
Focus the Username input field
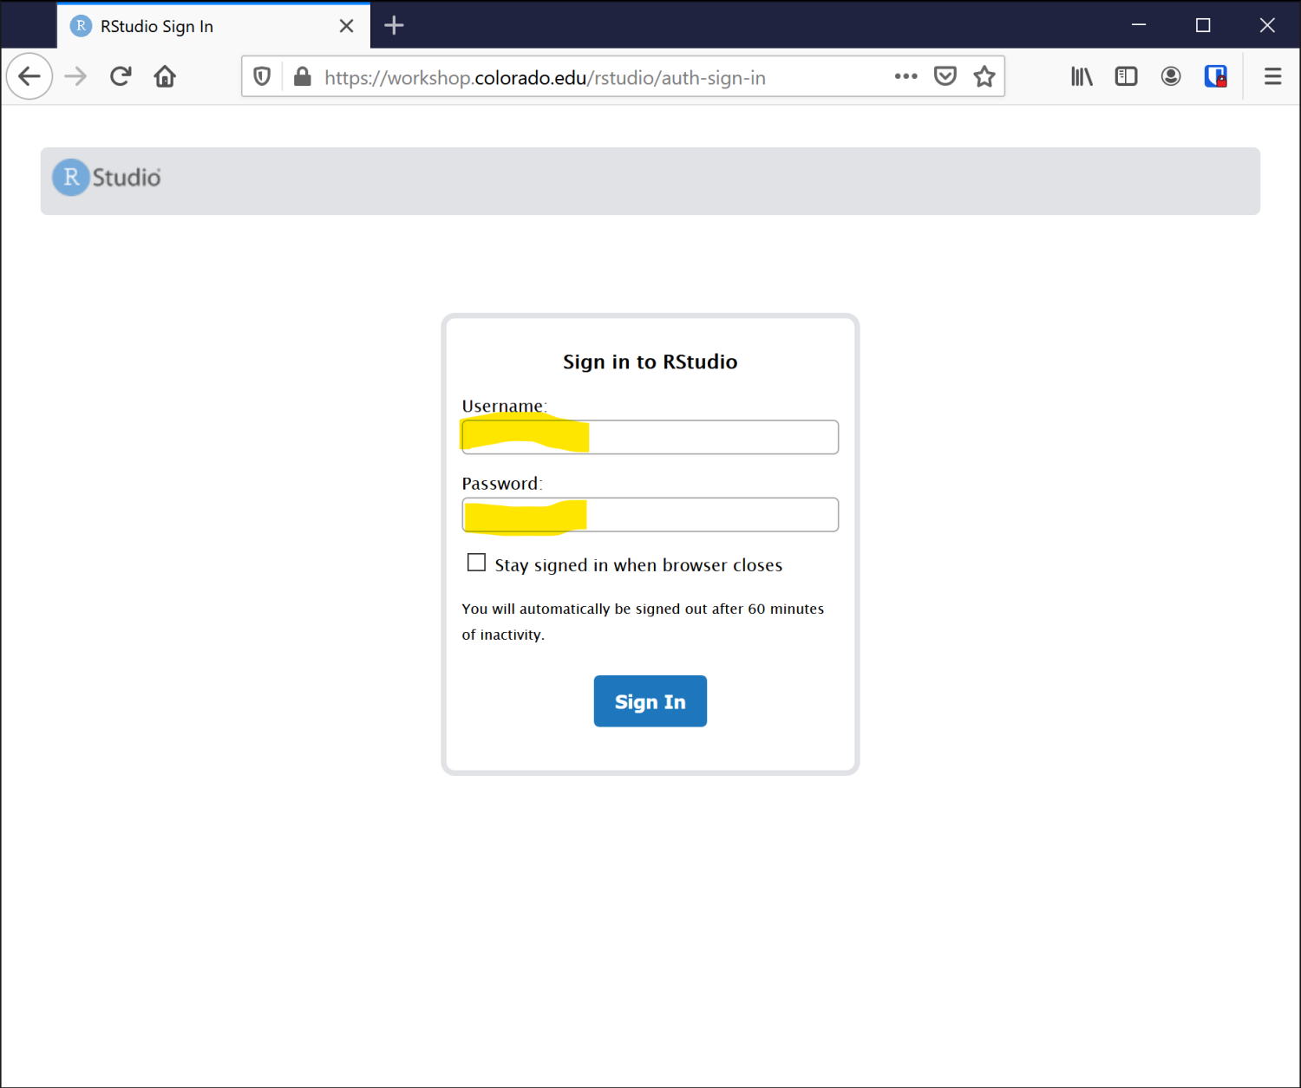coord(650,437)
